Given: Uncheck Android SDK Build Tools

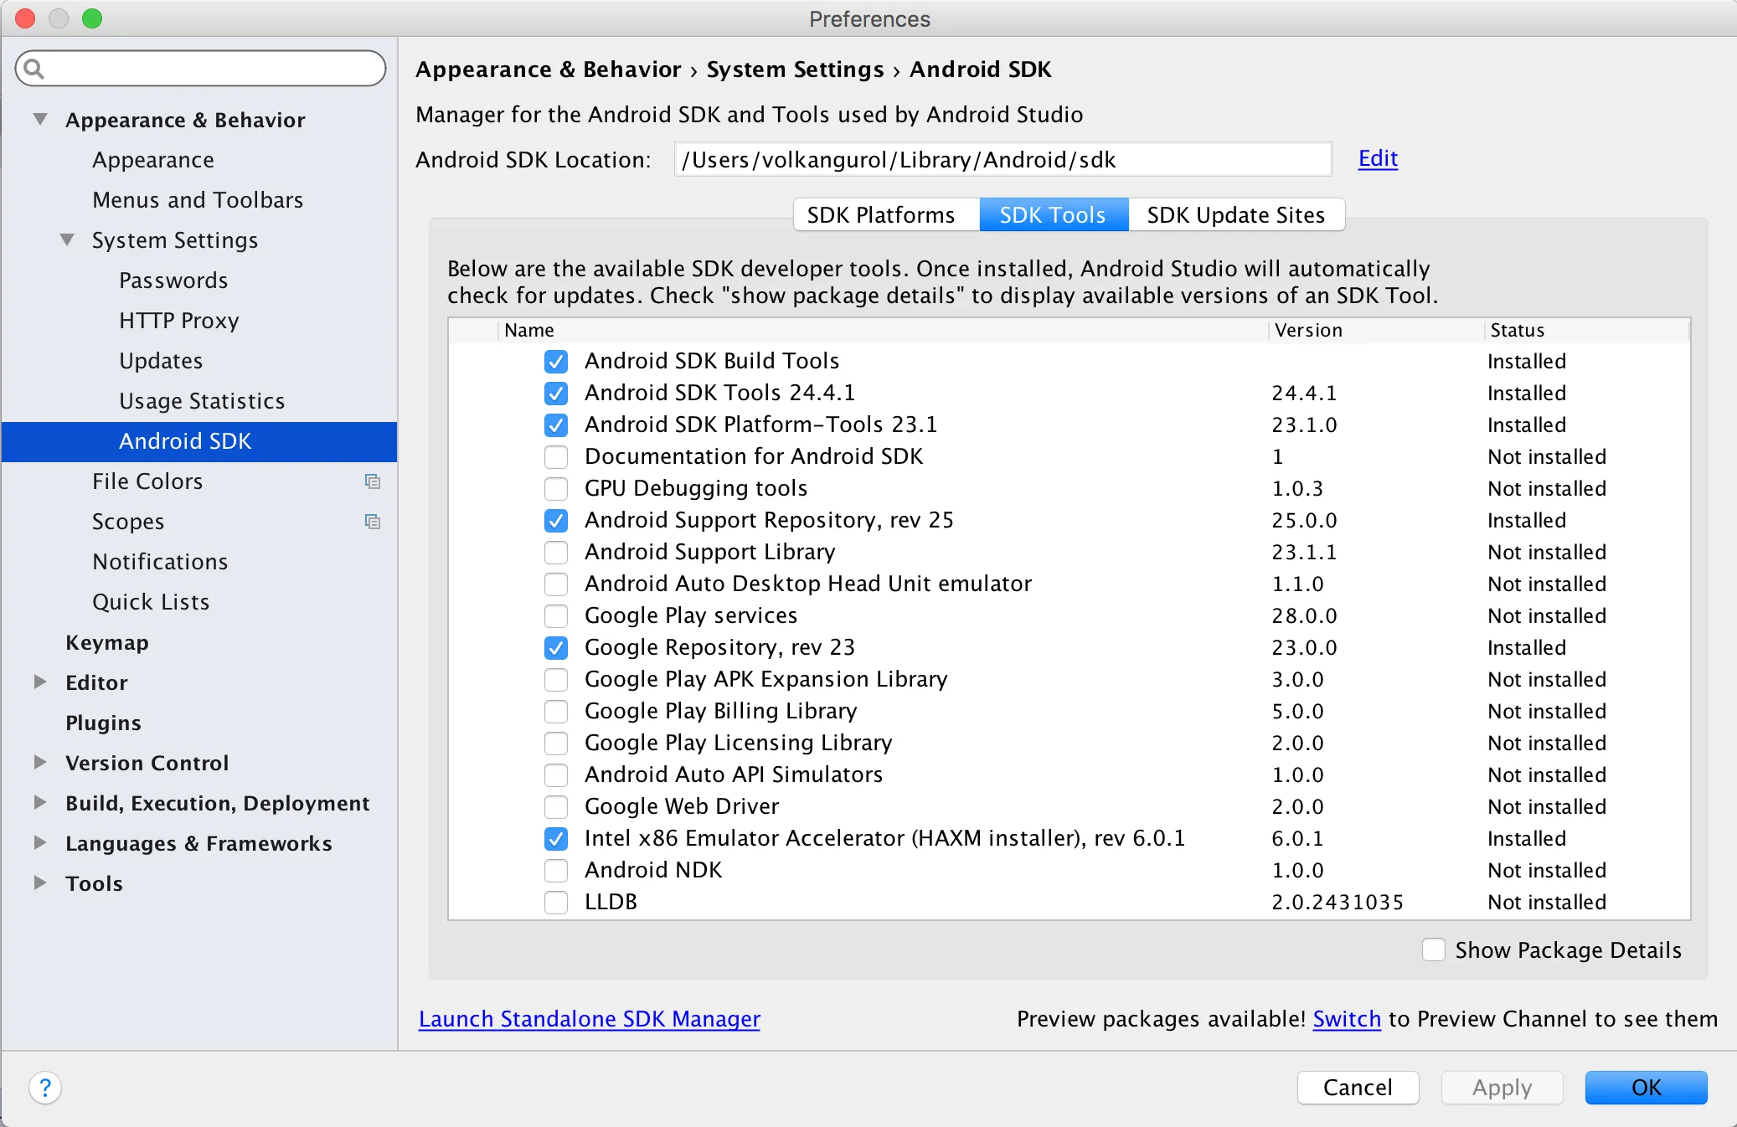Looking at the screenshot, I should pos(556,362).
